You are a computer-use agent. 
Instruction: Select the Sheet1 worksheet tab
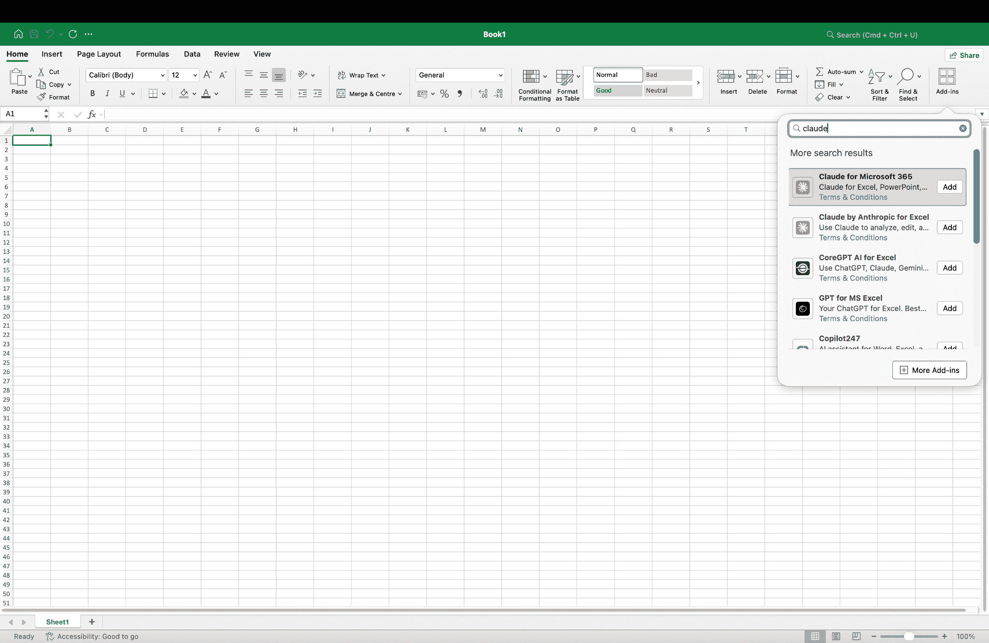pyautogui.click(x=57, y=622)
